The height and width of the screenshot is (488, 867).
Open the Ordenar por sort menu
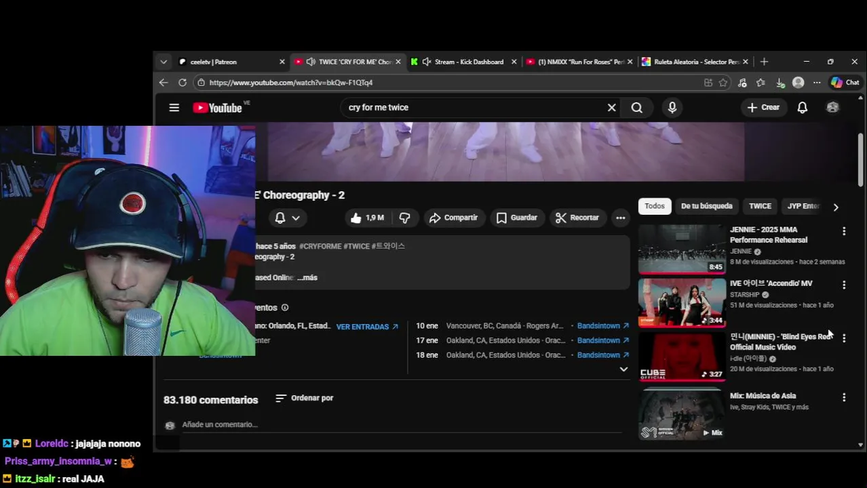click(x=305, y=398)
